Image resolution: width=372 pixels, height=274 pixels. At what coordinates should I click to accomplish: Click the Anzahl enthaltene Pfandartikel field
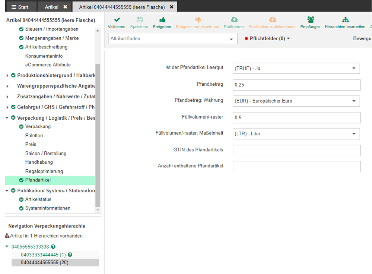[296, 166]
